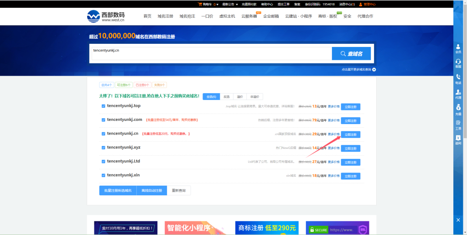Select the 非溢价 filter tab

[254, 96]
